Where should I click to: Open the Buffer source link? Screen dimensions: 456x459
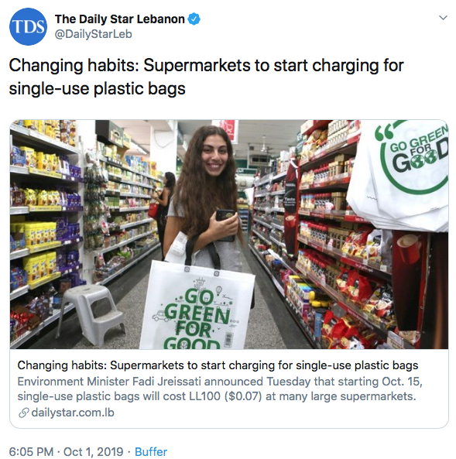tap(151, 451)
